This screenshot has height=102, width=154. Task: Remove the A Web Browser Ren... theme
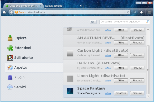click(x=137, y=30)
